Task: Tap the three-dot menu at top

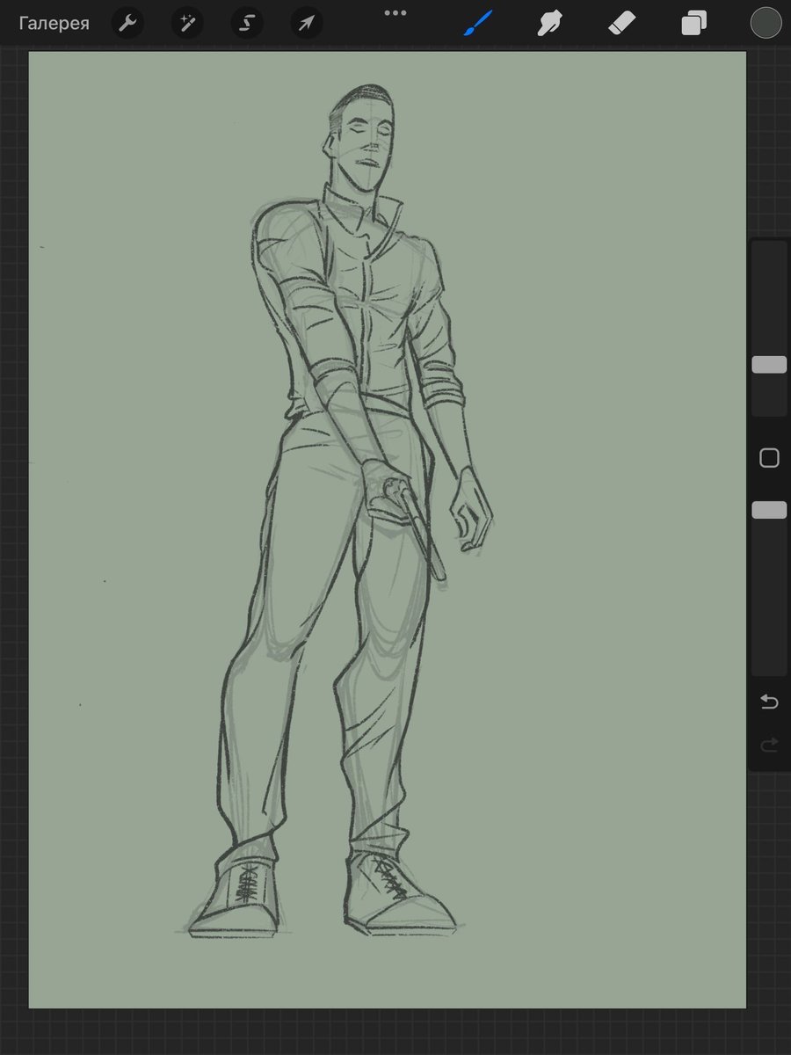Action: tap(395, 12)
